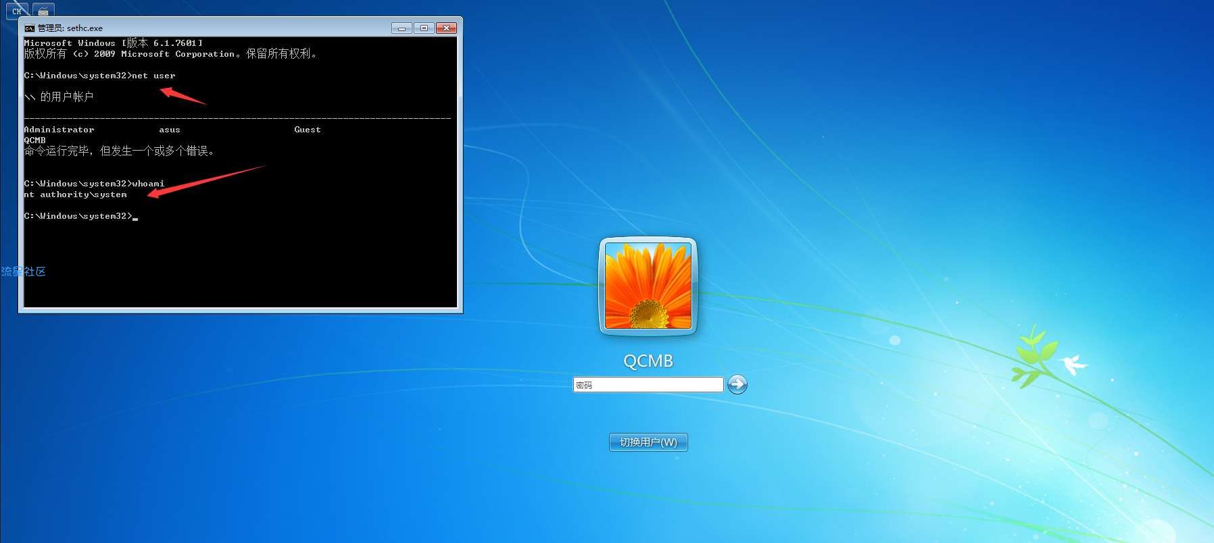The width and height of the screenshot is (1214, 543).
Task: Click the 'whoami' command text
Action: point(148,184)
